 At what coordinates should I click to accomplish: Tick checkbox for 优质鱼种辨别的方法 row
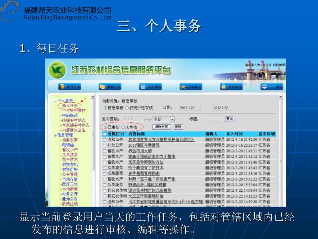click(104, 162)
